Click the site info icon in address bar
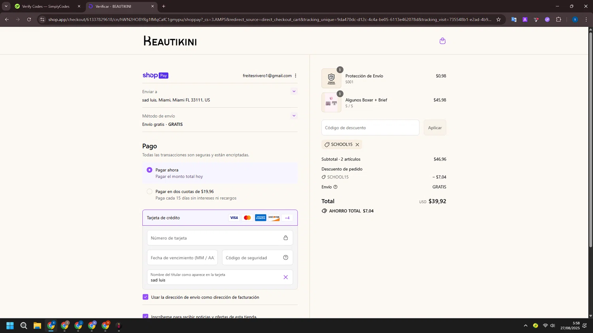Image resolution: width=593 pixels, height=333 pixels. pos(42,19)
